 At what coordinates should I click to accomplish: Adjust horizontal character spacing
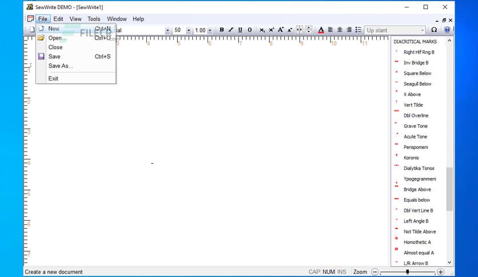[300, 30]
